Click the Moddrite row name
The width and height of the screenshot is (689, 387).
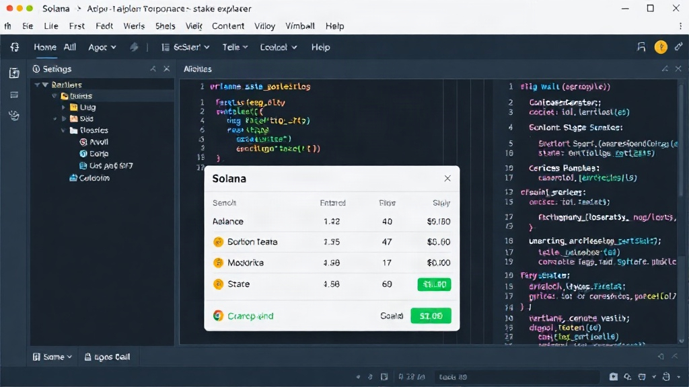click(x=246, y=263)
